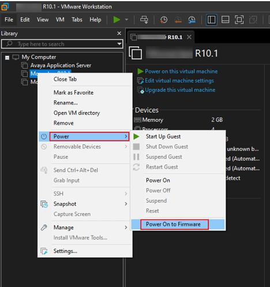The height and width of the screenshot is (287, 270).
Task: Expand the Manage submenu
Action: (85, 228)
